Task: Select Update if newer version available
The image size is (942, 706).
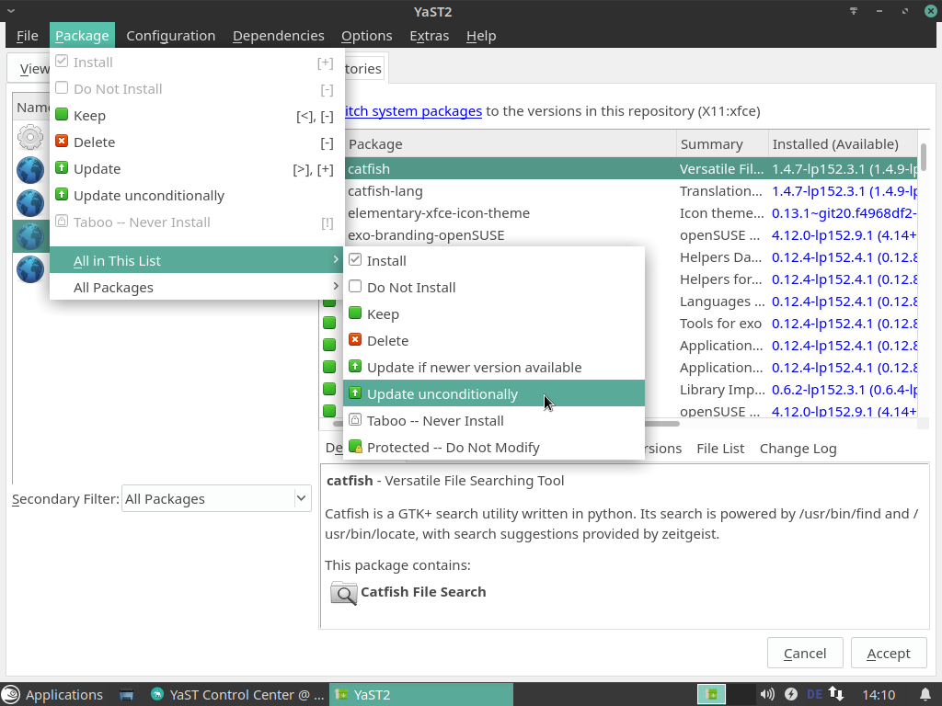Action: tap(474, 367)
